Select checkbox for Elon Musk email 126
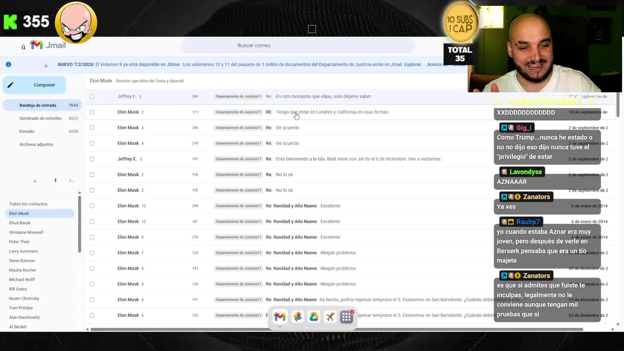The height and width of the screenshot is (351, 624). tap(92, 253)
